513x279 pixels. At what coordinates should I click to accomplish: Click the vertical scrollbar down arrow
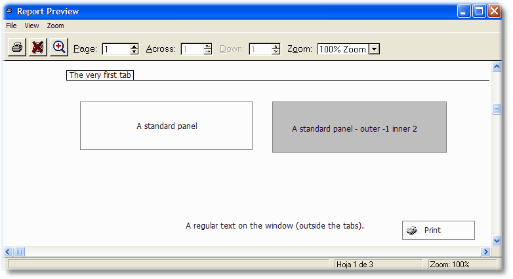click(497, 241)
